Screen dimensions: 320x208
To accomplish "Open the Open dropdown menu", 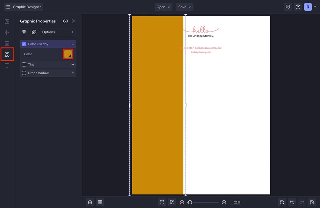I will (163, 7).
